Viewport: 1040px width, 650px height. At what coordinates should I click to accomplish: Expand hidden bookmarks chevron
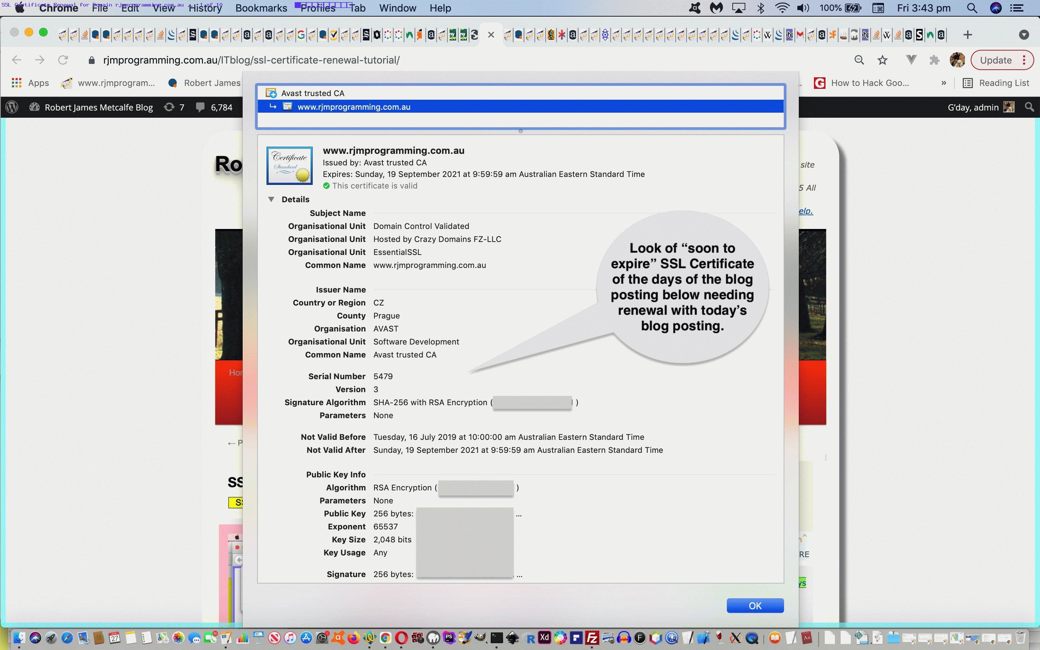[x=944, y=83]
